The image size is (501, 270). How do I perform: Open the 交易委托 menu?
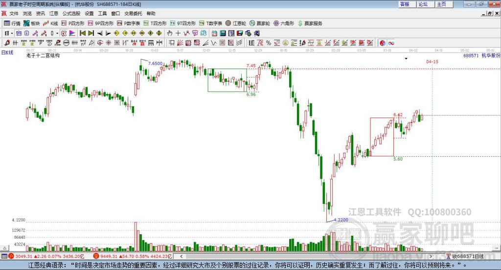(x=133, y=13)
